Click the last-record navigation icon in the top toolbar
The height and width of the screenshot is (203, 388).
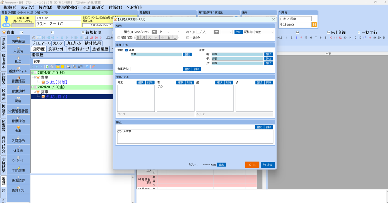[81, 37]
